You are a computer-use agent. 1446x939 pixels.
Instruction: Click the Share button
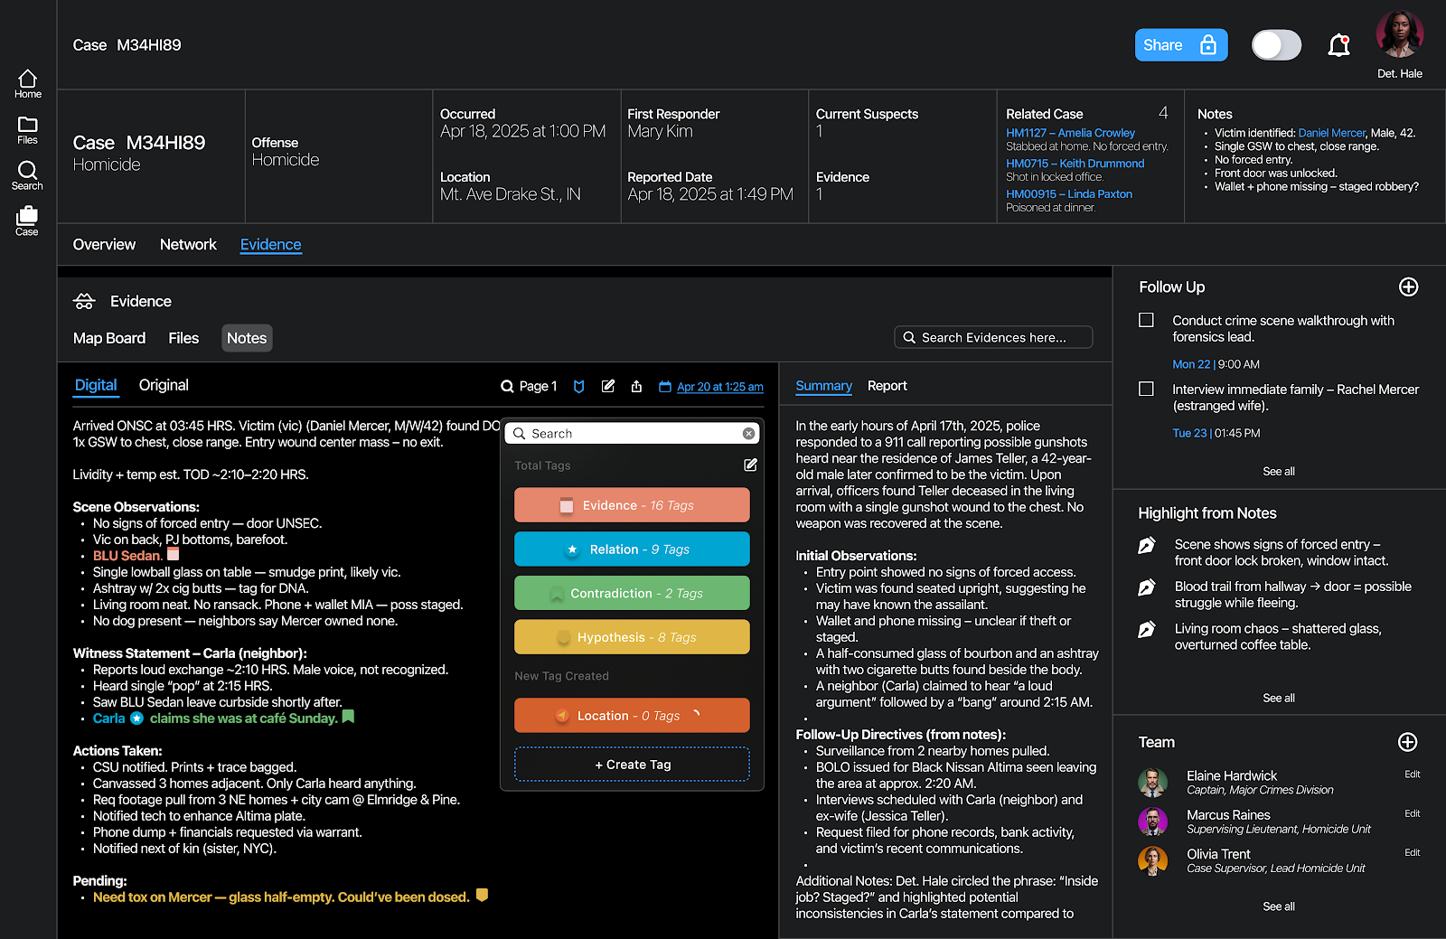(x=1180, y=45)
